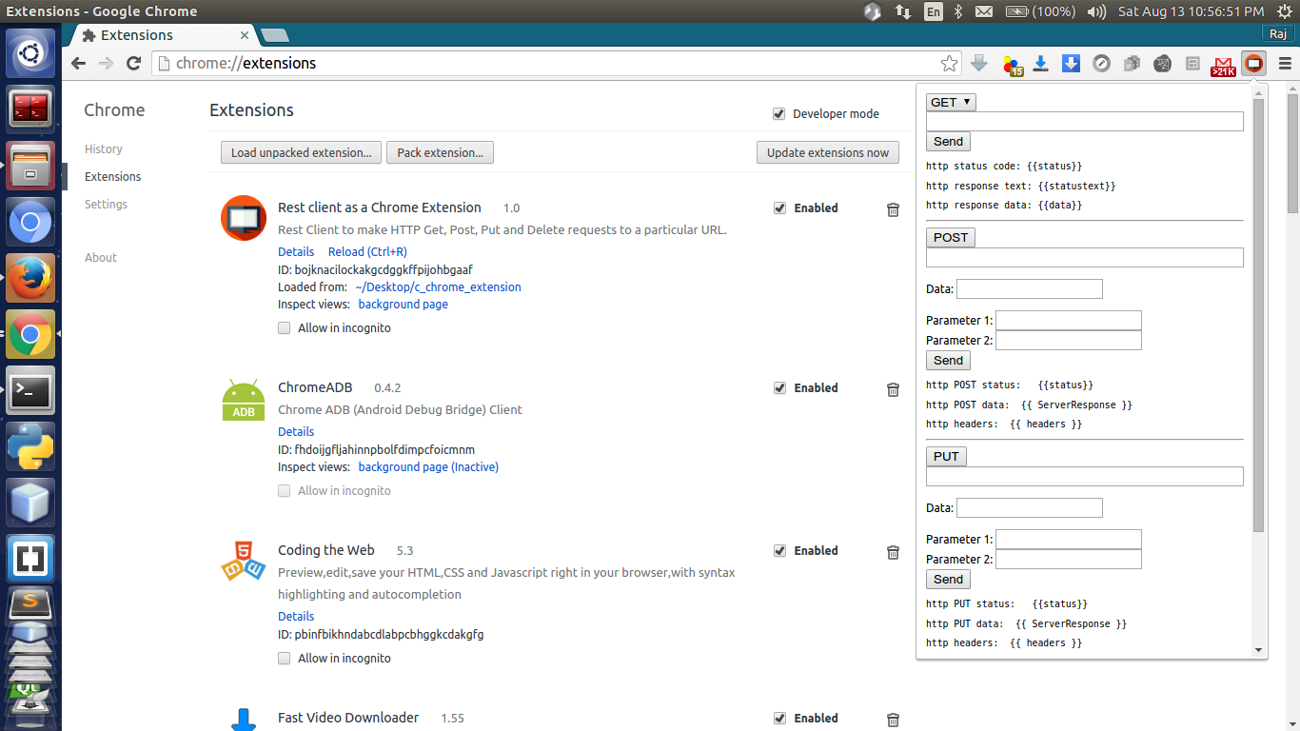Click the colored balls extension with badge 15

point(1012,65)
